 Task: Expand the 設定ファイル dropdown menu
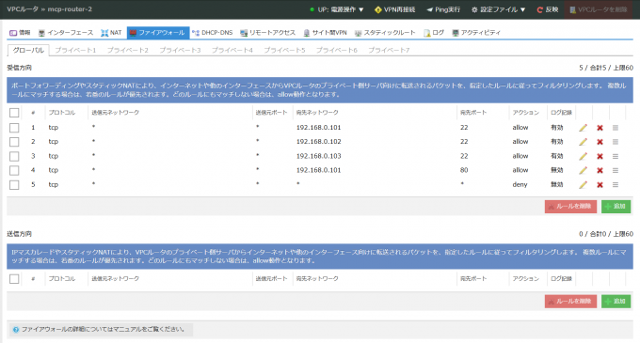tap(499, 9)
